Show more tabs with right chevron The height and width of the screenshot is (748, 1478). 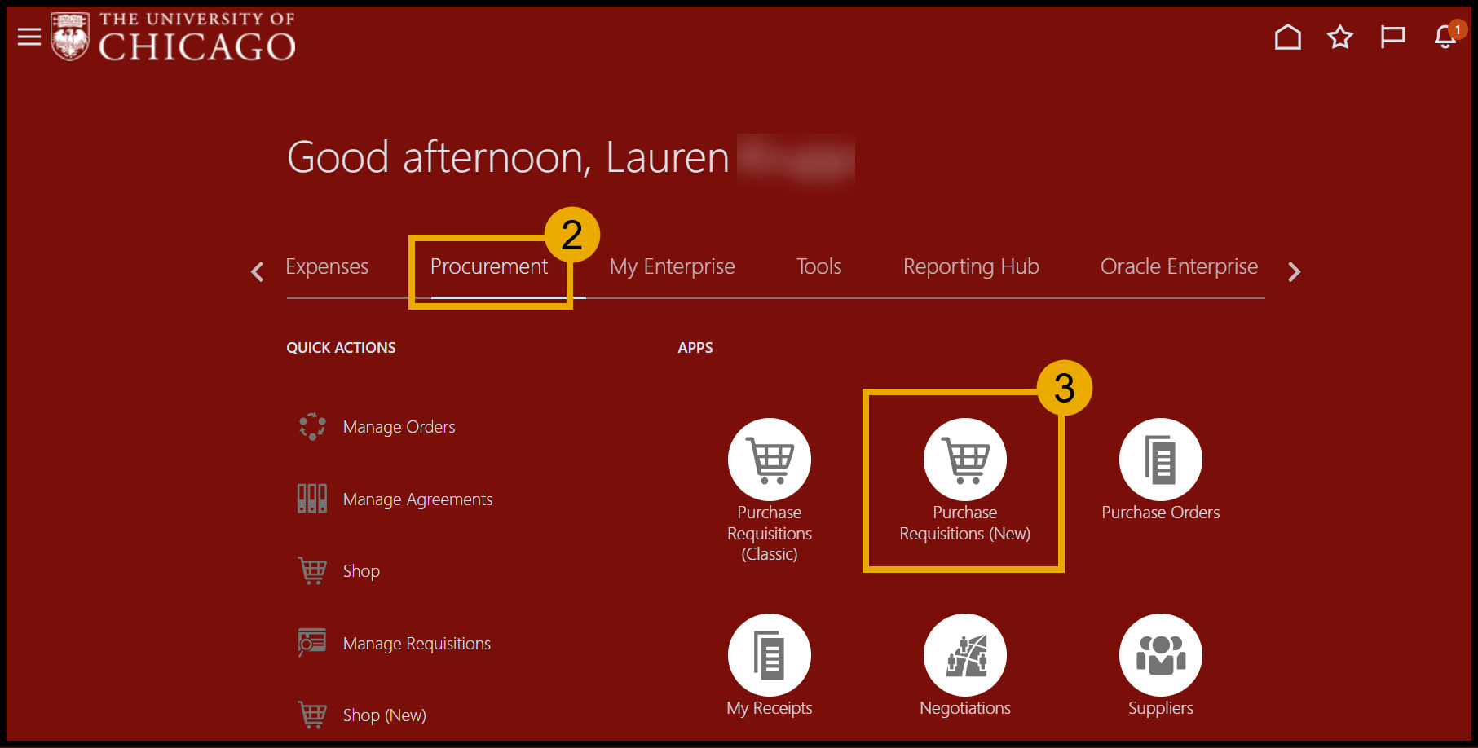coord(1294,271)
